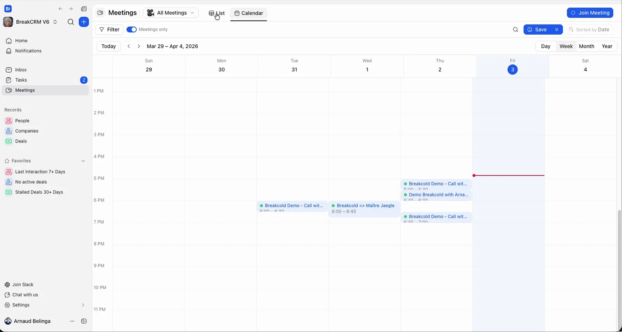The height and width of the screenshot is (332, 622).
Task: Go to next week chevron
Action: coord(139,46)
